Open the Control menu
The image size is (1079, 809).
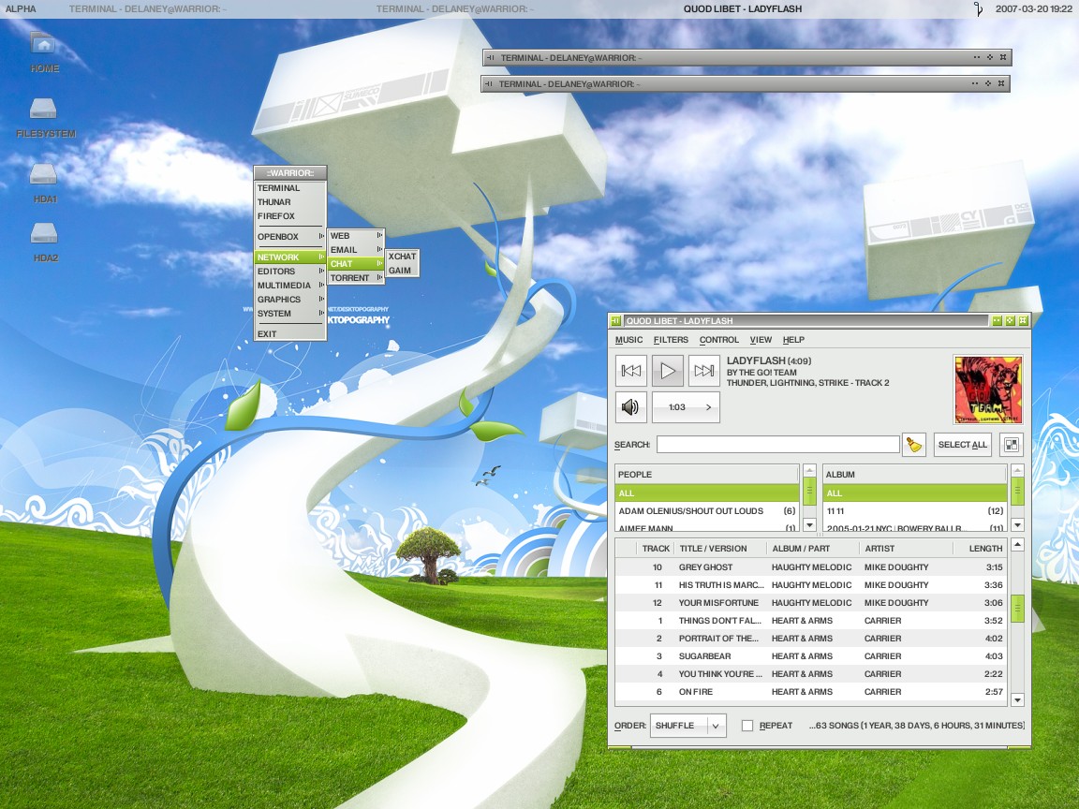(x=719, y=340)
